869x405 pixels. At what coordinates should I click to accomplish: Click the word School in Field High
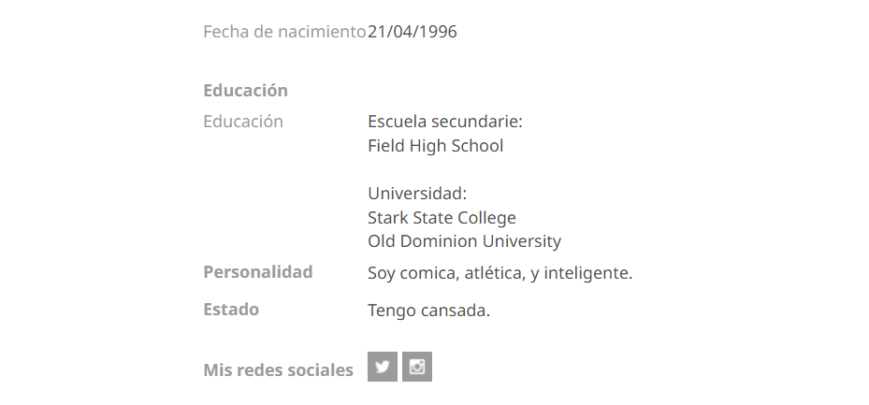coord(478,146)
